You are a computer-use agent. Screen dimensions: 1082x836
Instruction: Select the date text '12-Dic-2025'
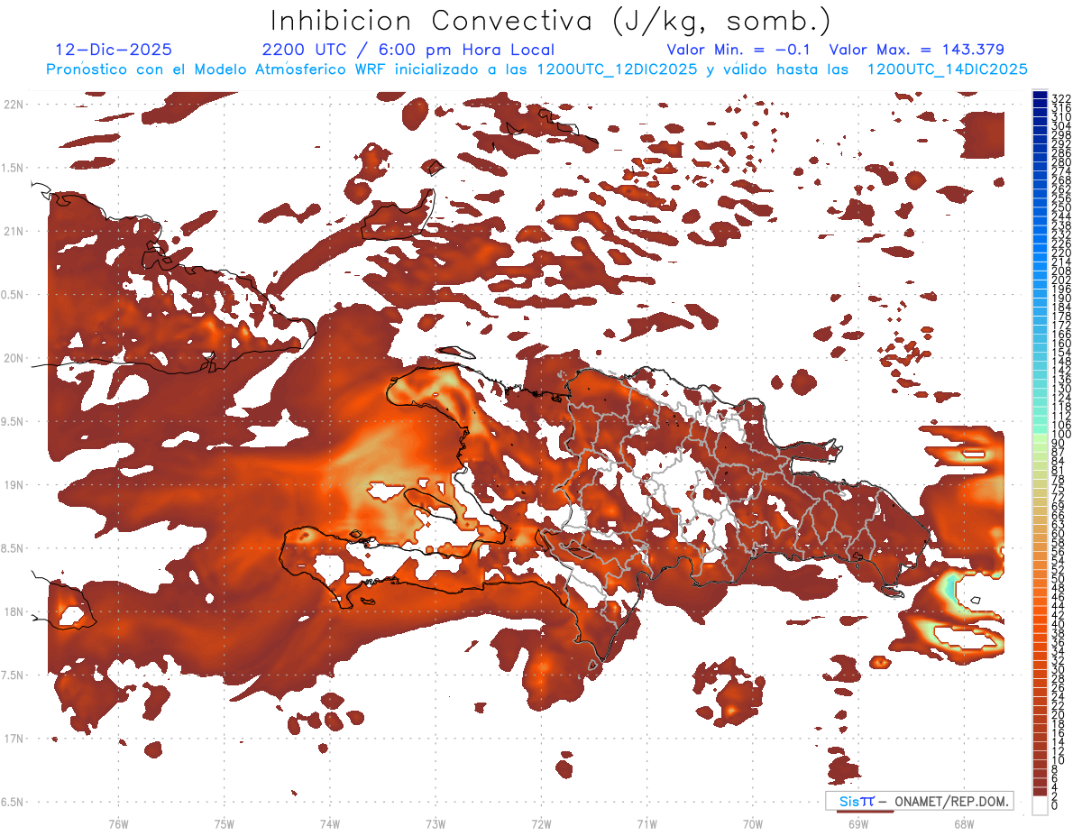(114, 50)
